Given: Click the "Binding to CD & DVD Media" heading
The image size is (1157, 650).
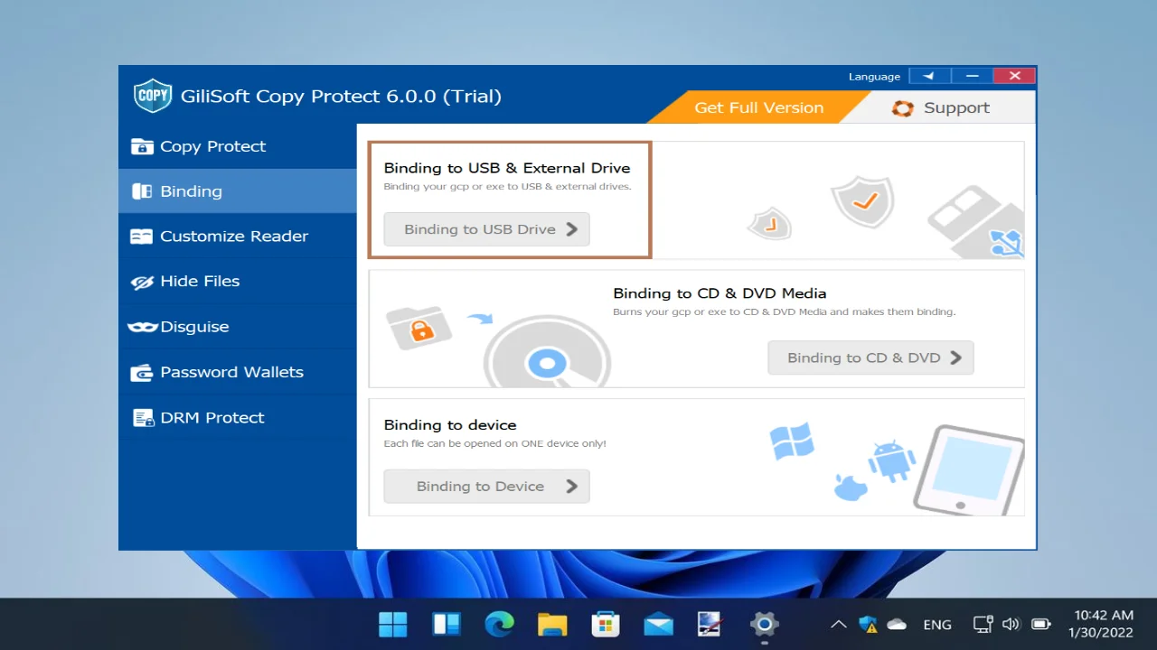Looking at the screenshot, I should 720,293.
